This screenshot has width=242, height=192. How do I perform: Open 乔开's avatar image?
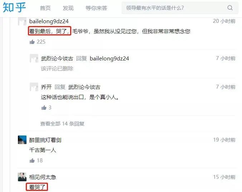34,87
